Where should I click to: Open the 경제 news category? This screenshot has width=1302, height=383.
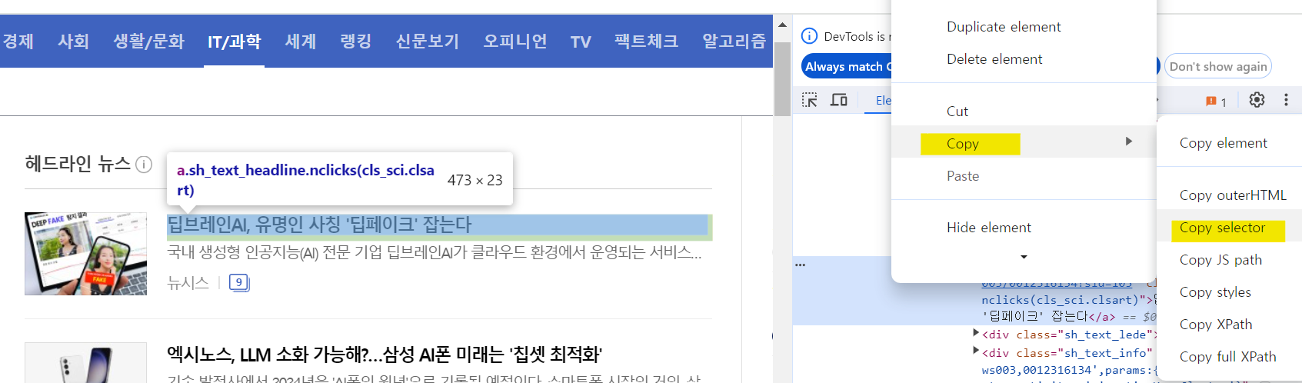point(17,42)
